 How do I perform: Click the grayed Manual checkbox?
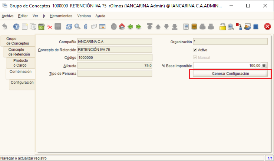tap(195, 57)
